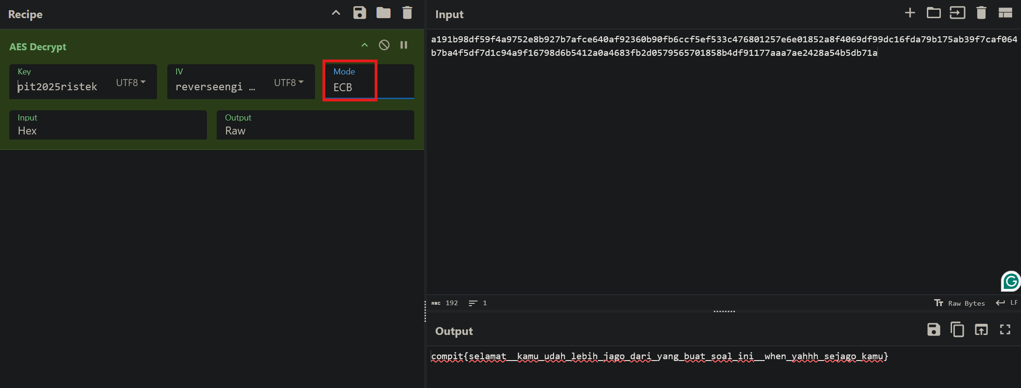Open the IV UTF8 encoding dropdown

[288, 83]
